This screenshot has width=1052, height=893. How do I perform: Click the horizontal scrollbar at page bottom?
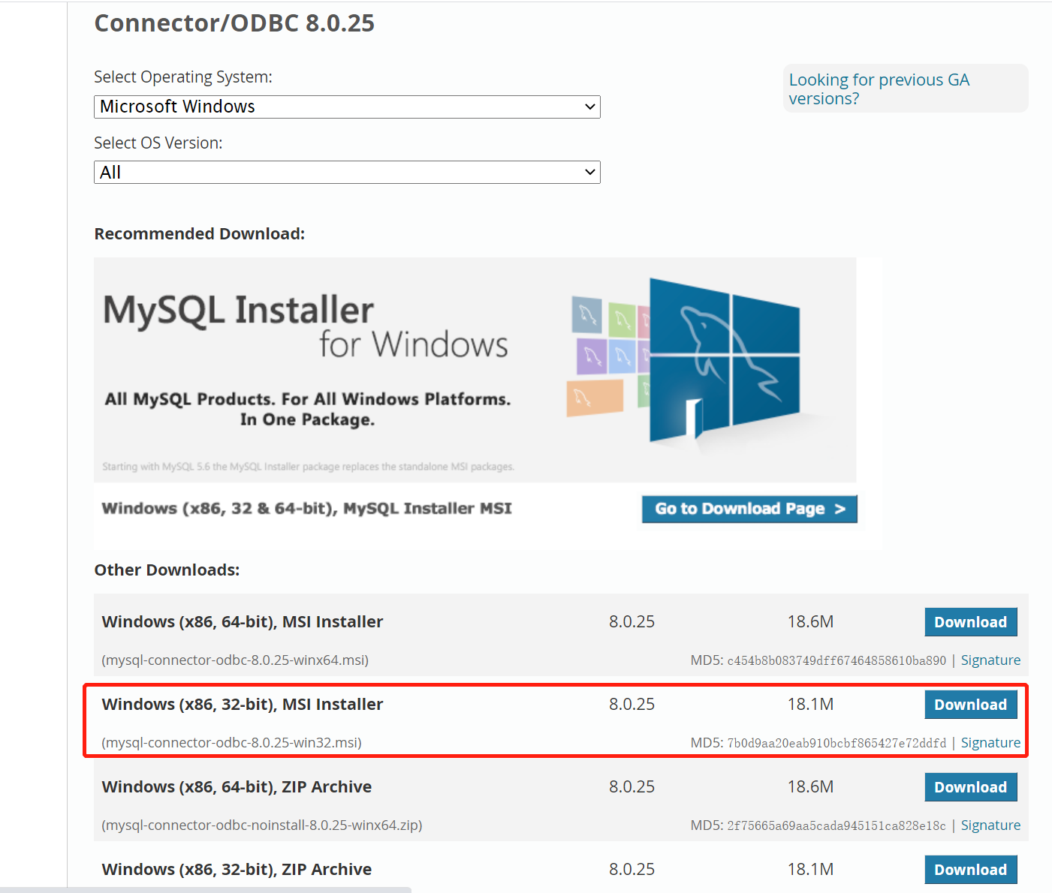click(206, 888)
